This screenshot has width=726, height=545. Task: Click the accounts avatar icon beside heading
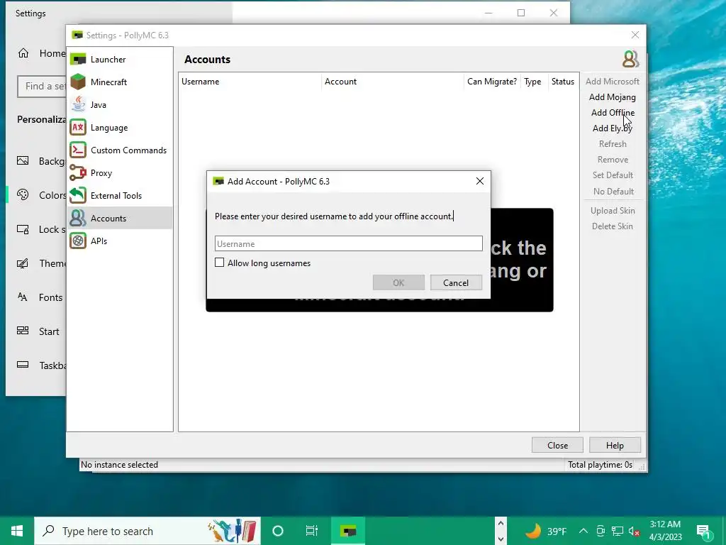[x=630, y=60]
